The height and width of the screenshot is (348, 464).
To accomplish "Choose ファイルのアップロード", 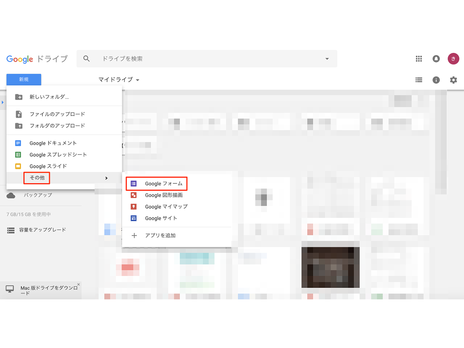I will [64, 114].
